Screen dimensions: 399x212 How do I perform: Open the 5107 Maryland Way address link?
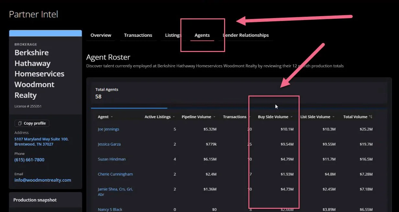tap(41, 142)
